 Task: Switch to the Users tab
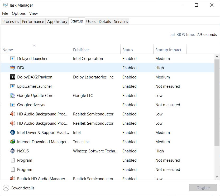click(91, 21)
